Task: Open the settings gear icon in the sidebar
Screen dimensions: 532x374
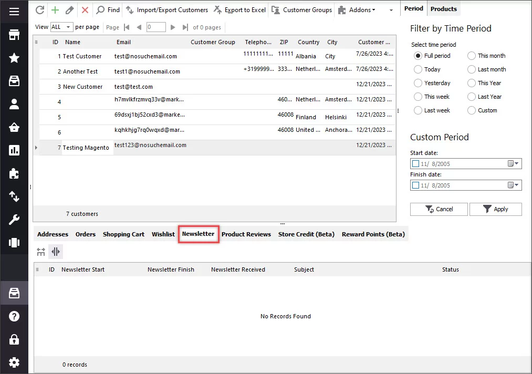Action: [14, 362]
